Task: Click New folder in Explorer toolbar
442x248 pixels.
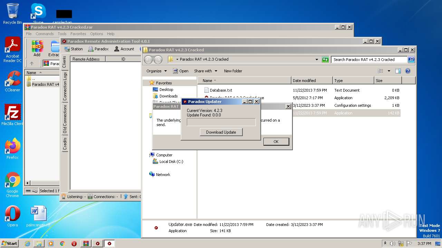Action: tap(233, 71)
